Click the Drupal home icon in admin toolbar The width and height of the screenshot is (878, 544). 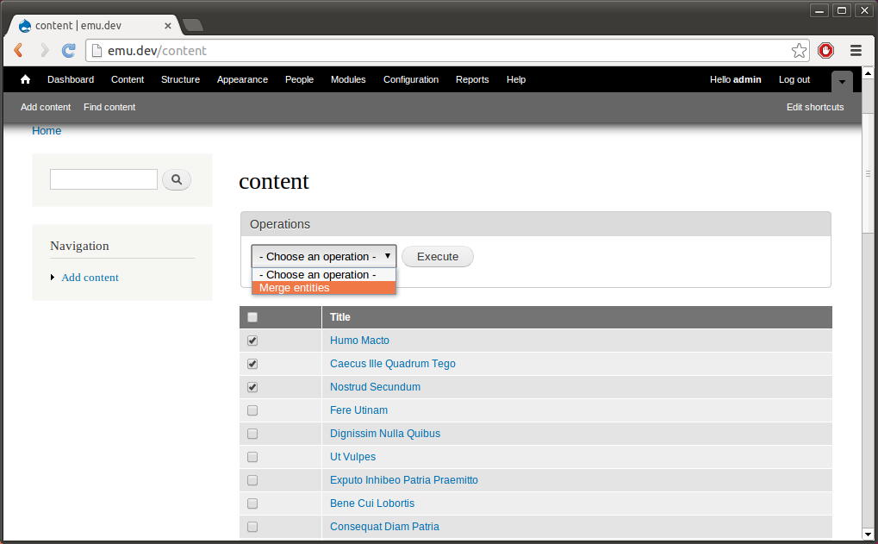[24, 78]
